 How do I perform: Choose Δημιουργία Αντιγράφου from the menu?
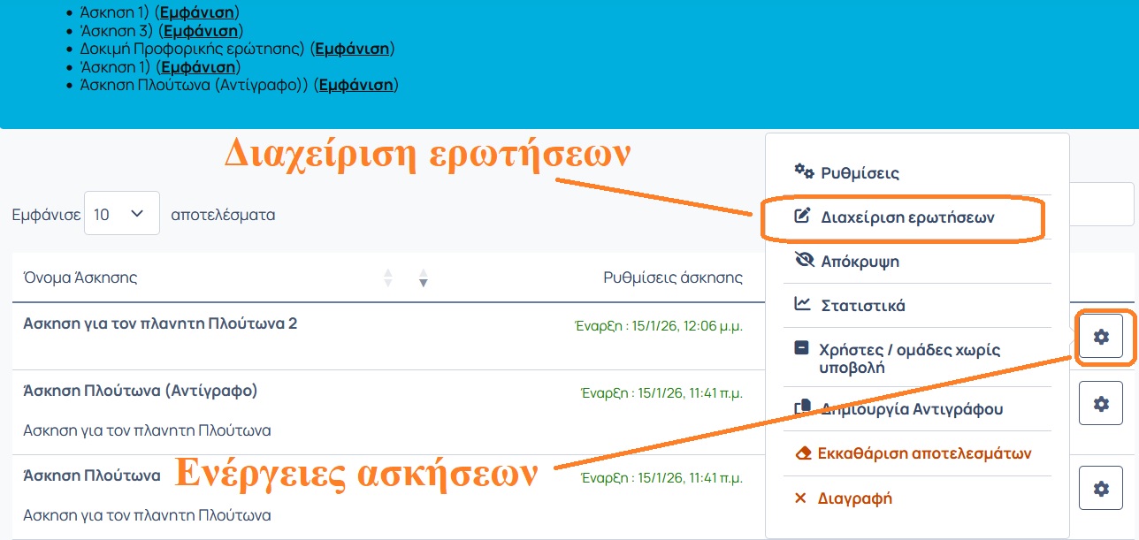(x=911, y=409)
